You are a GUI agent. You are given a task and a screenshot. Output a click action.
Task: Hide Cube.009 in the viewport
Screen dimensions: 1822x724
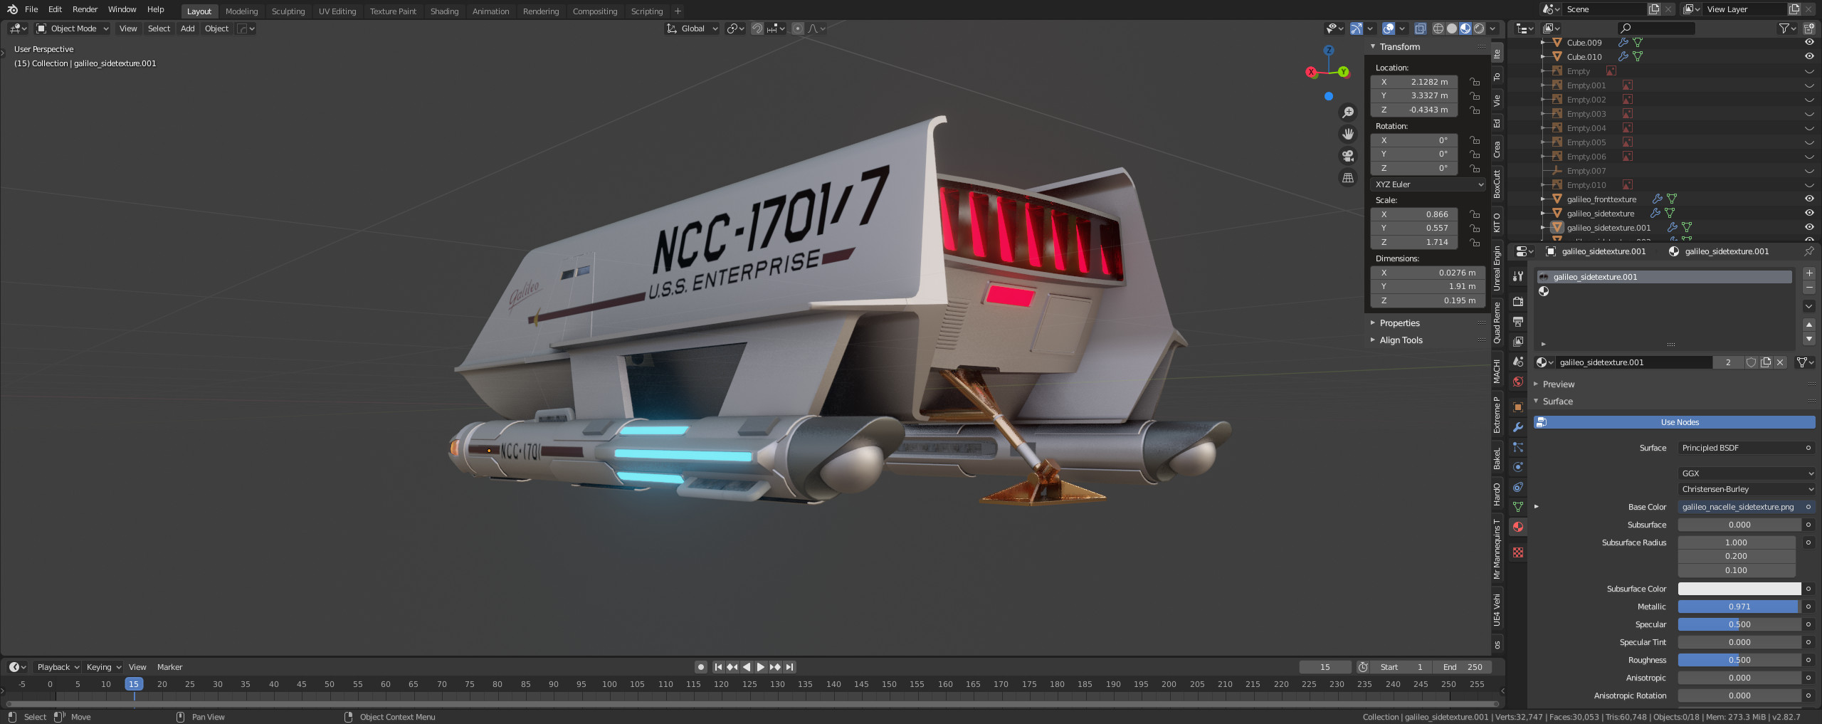[x=1809, y=43]
